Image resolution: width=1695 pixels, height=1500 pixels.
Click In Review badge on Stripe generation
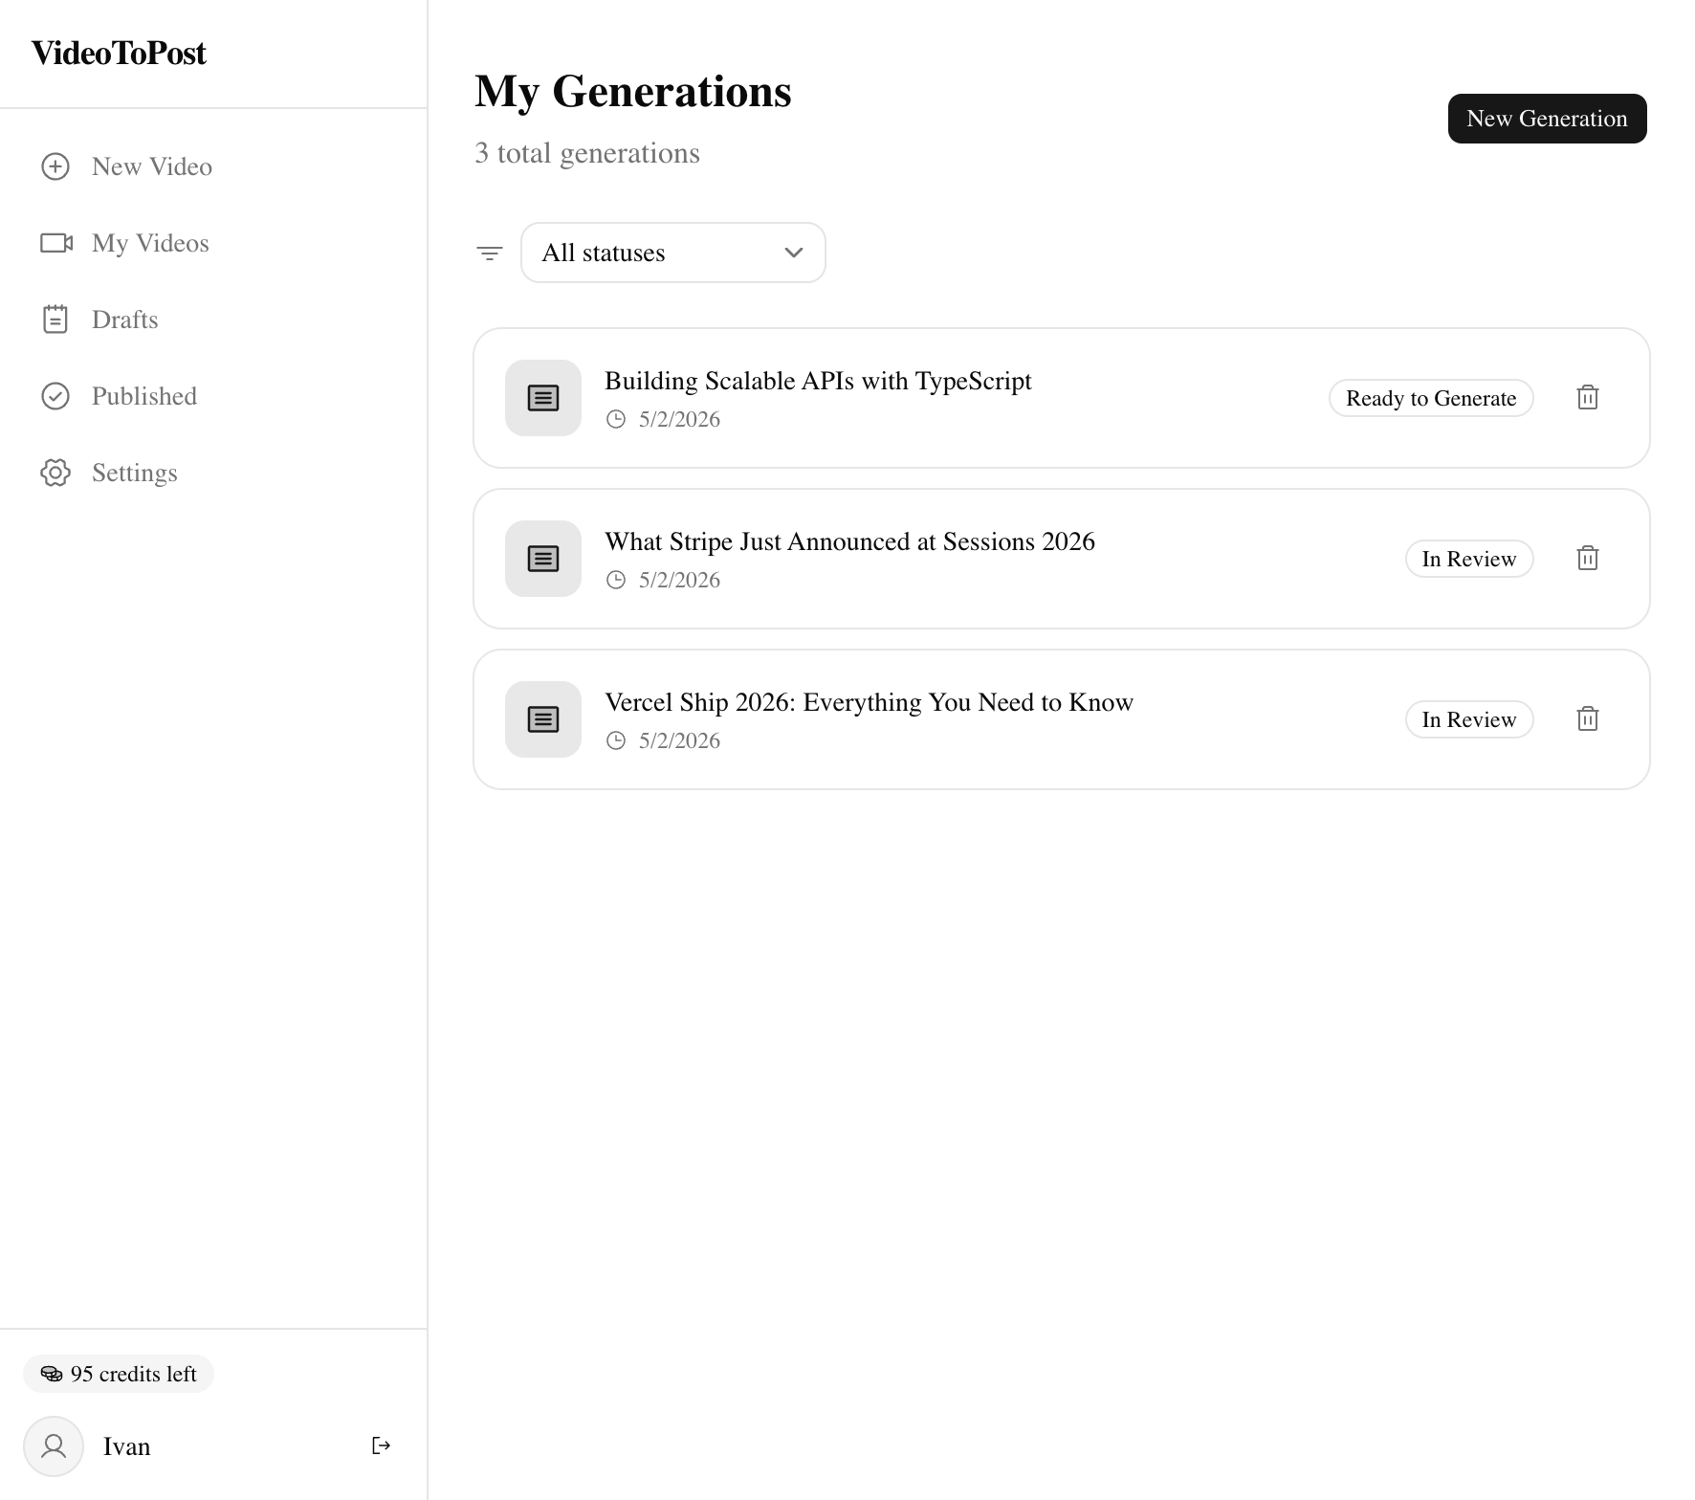pyautogui.click(x=1469, y=559)
